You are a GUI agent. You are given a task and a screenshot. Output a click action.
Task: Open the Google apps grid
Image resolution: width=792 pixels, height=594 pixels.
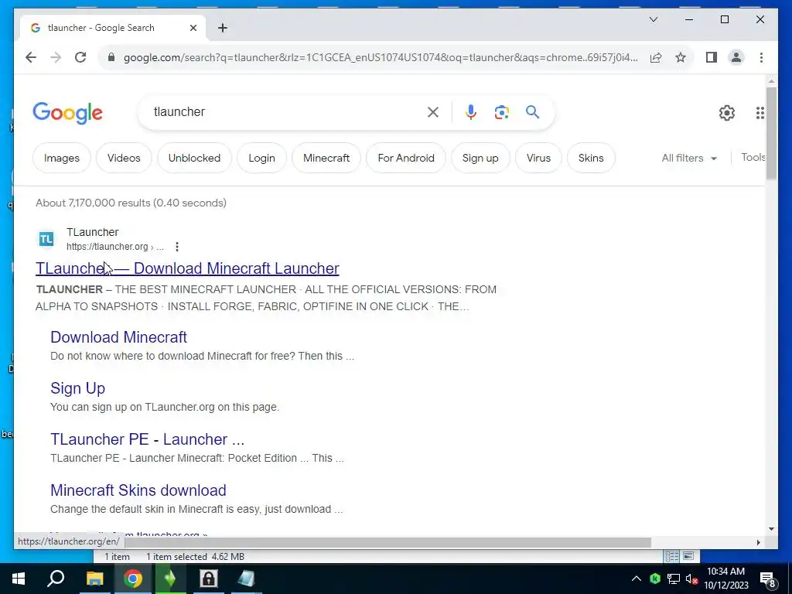(760, 113)
